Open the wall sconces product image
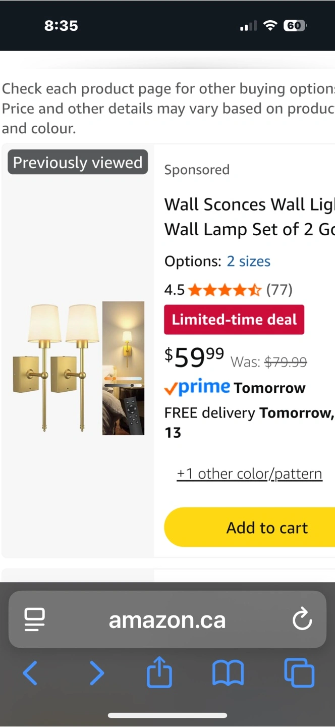The image size is (335, 727). point(78,368)
